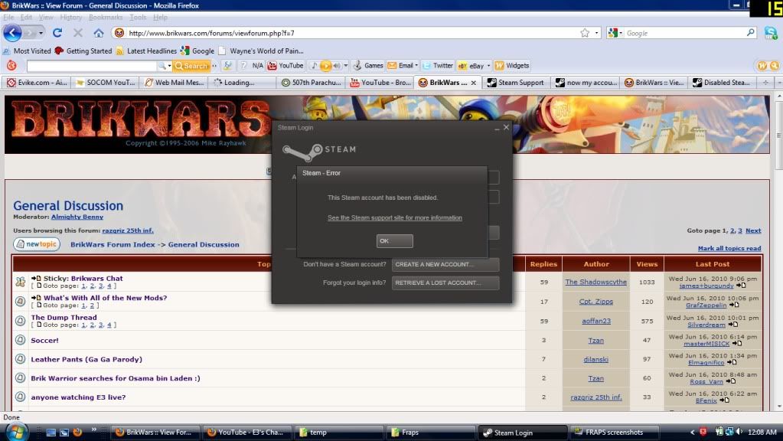This screenshot has width=783, height=441.
Task: Open the Steam support site link
Action: [x=394, y=217]
